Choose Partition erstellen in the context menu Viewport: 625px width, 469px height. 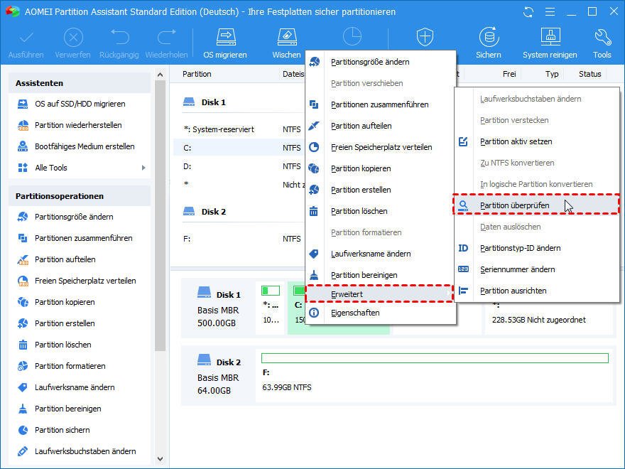click(381, 190)
